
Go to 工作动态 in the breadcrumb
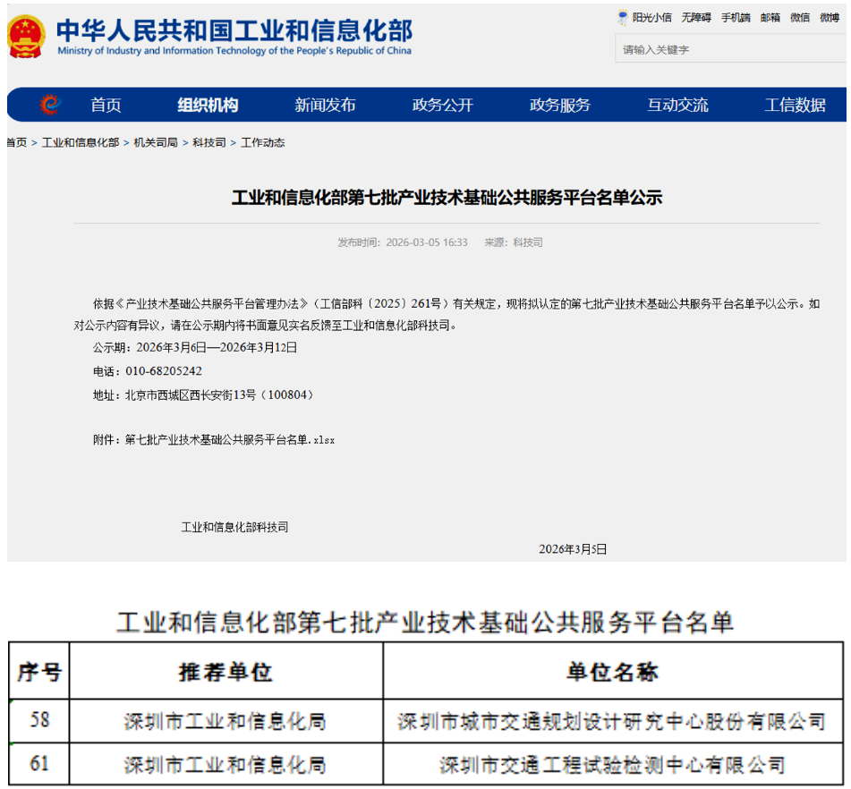pyautogui.click(x=263, y=143)
